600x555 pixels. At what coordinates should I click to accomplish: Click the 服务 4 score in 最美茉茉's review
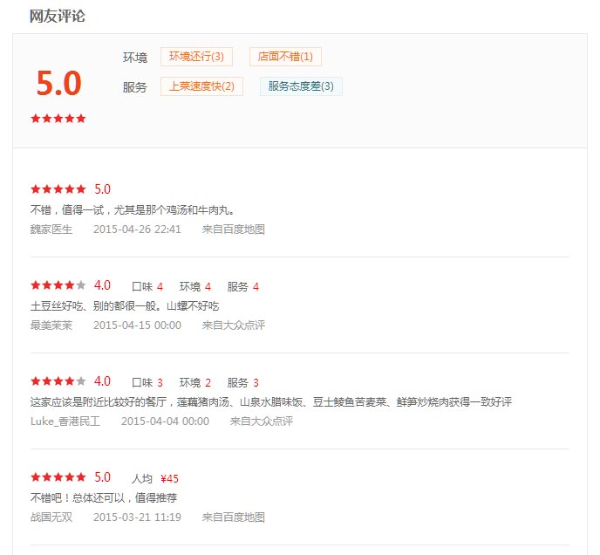243,286
